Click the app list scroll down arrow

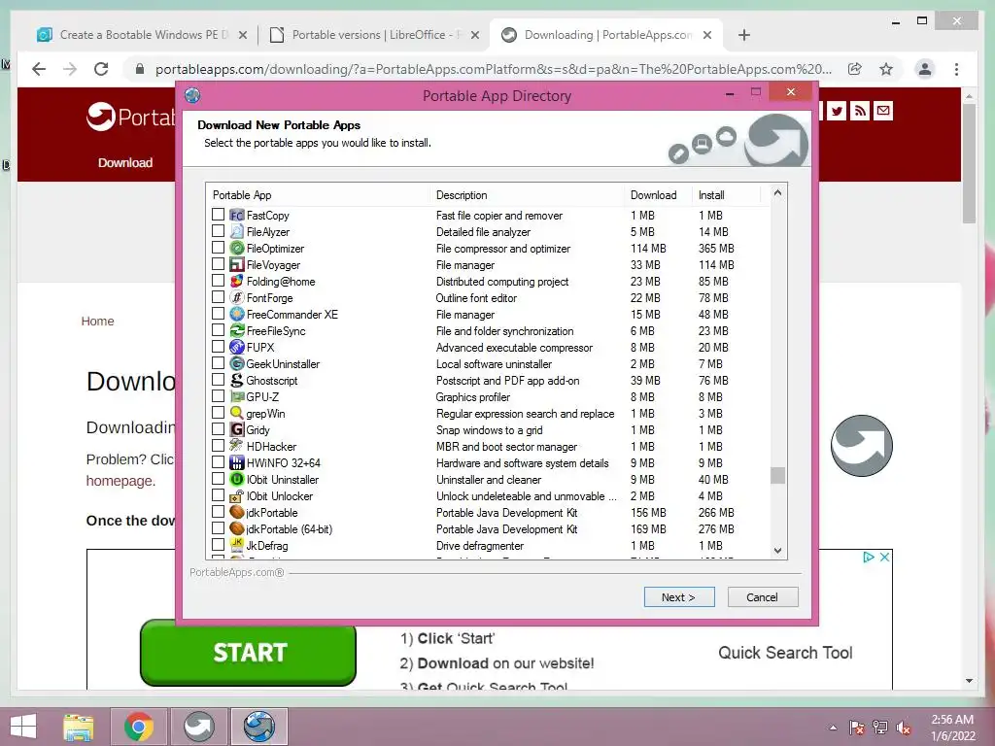pos(777,551)
